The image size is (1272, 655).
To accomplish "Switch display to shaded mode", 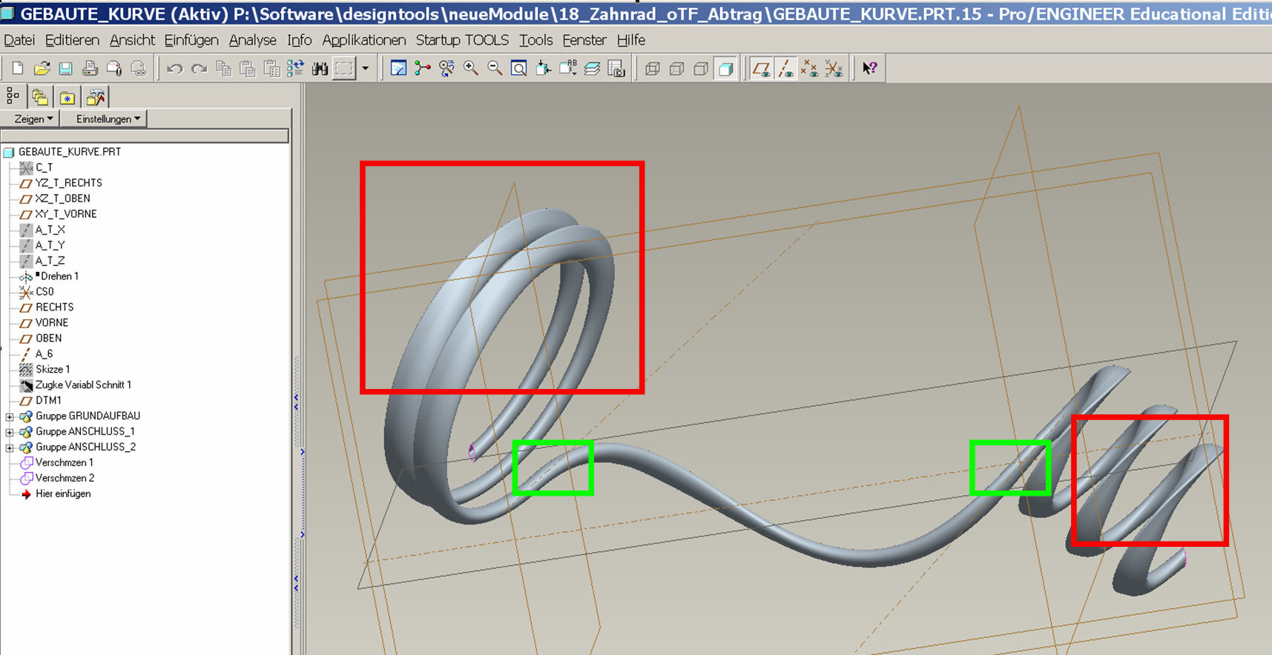I will coord(725,69).
